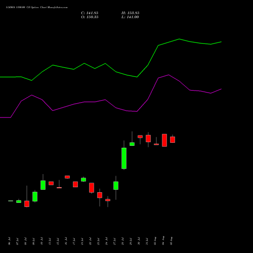This screenshot has height=253, width=253.
Task: Click the open value O: 150.35
Action: tap(90, 17)
